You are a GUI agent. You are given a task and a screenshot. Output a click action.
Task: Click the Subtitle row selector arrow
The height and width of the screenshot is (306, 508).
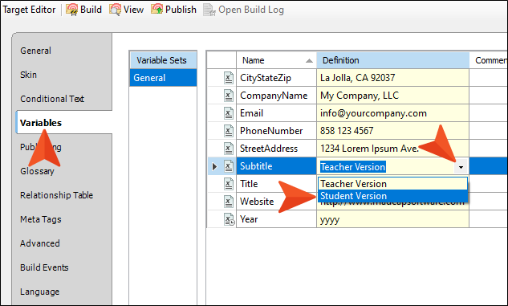click(x=214, y=166)
